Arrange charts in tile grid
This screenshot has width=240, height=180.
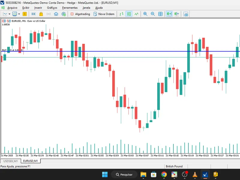pos(160,14)
